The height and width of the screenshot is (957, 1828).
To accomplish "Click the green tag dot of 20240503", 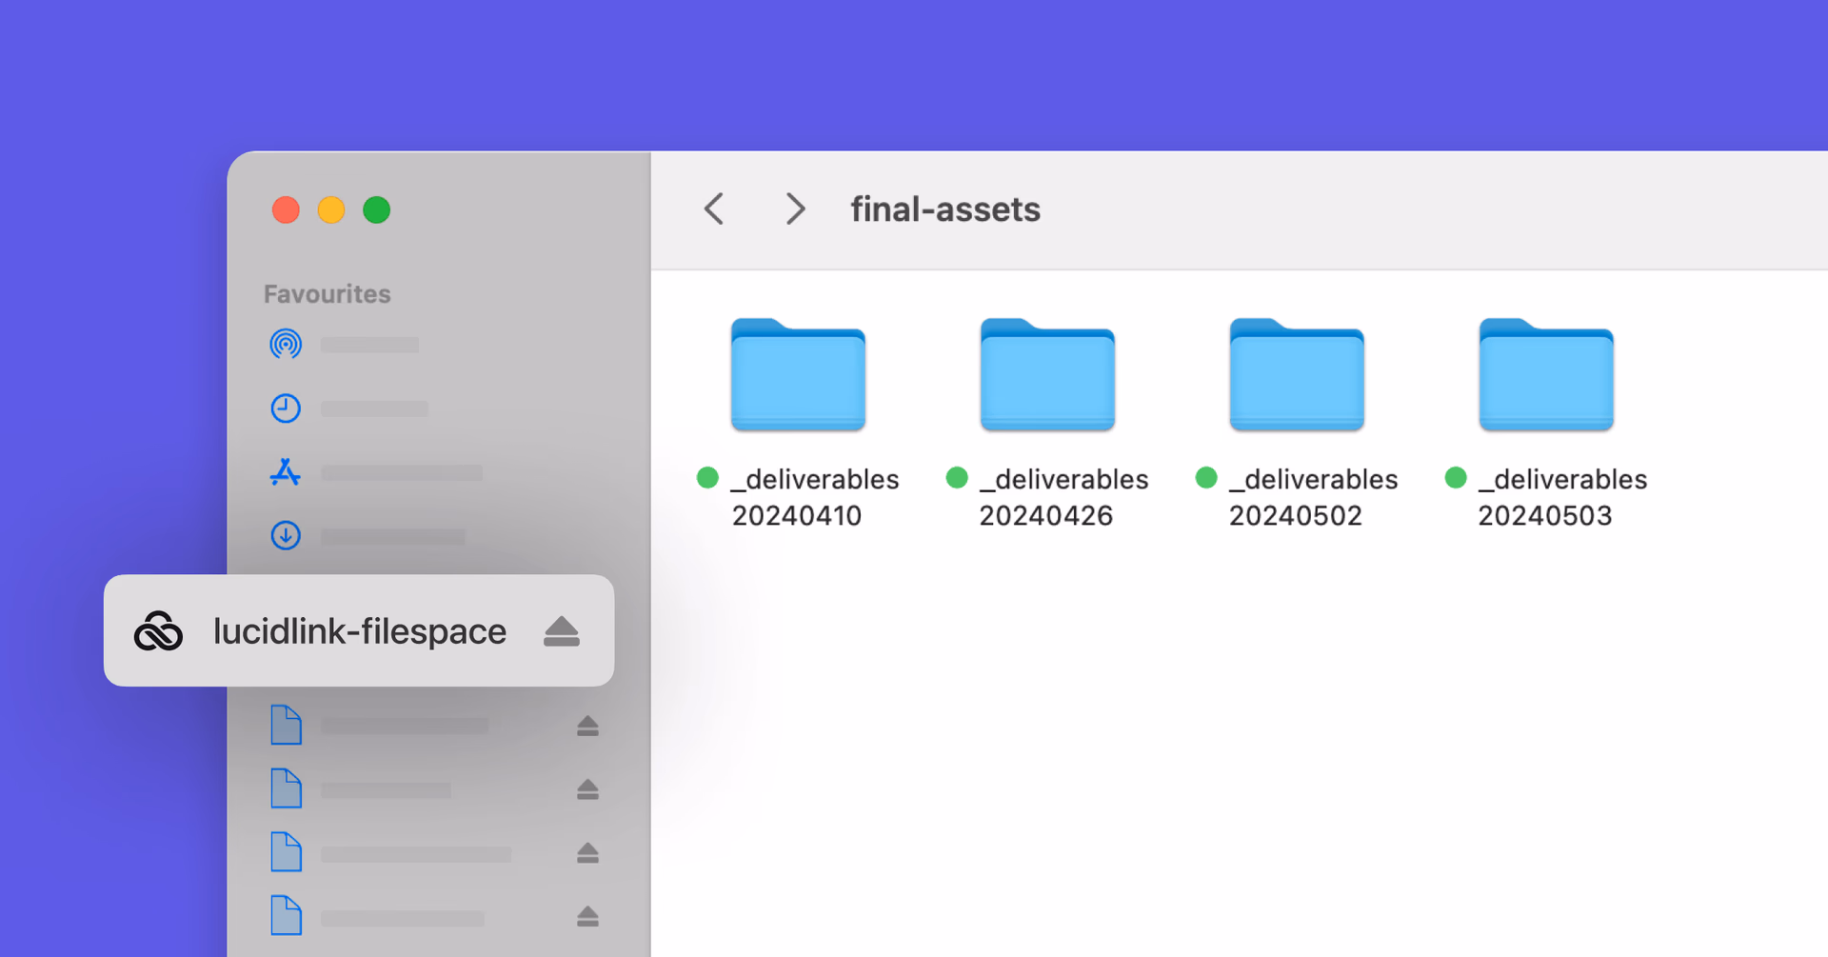I will point(1456,478).
